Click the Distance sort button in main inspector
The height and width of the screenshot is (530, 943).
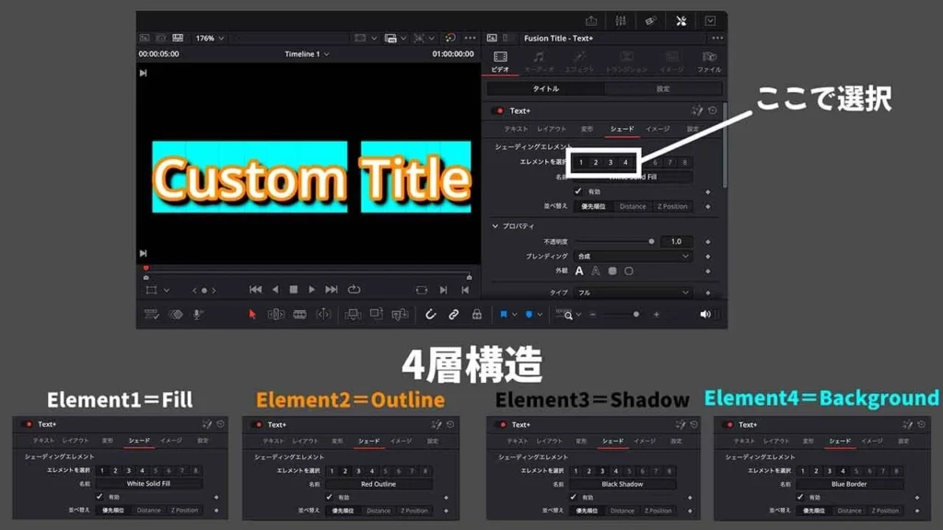(633, 206)
